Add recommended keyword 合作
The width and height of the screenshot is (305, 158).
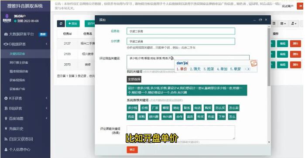tap(179, 117)
